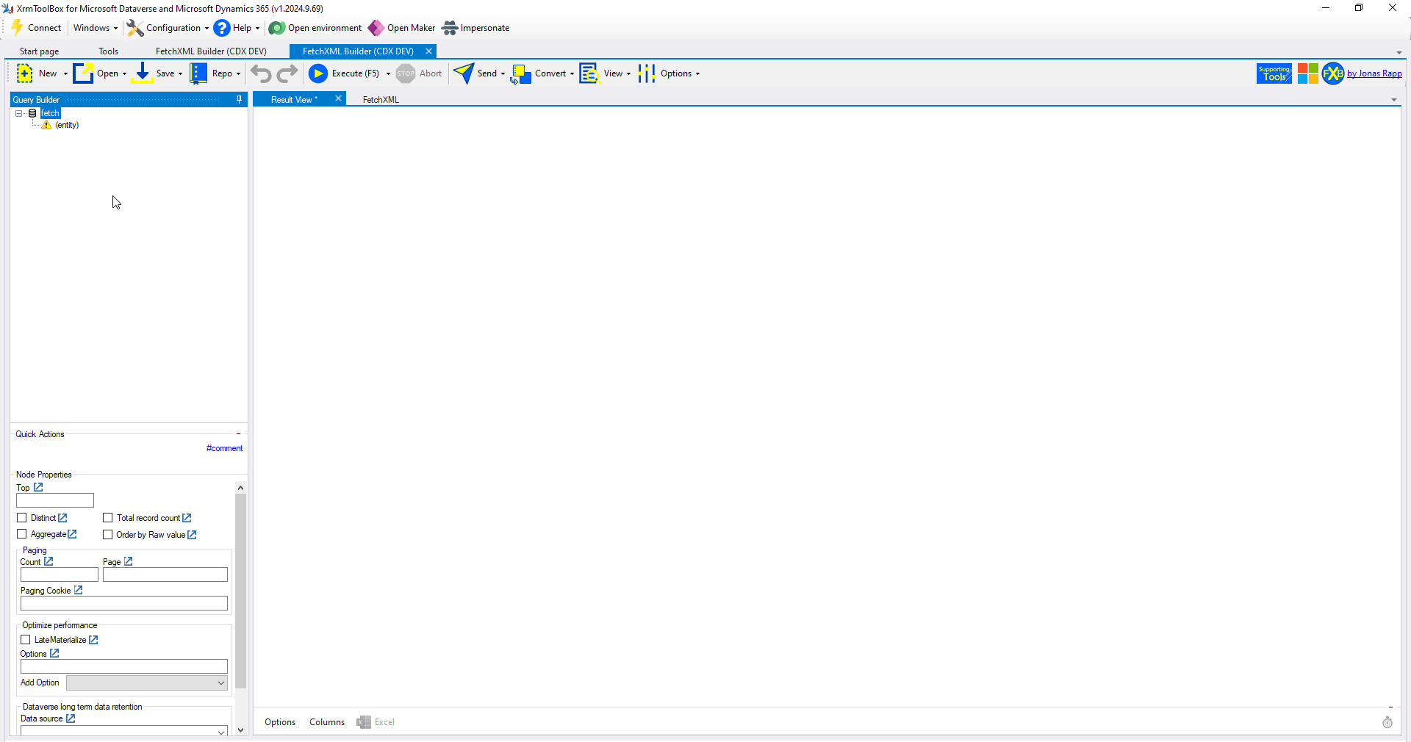
Task: Click the Node Properties scrollbar down arrow
Action: [x=240, y=730]
